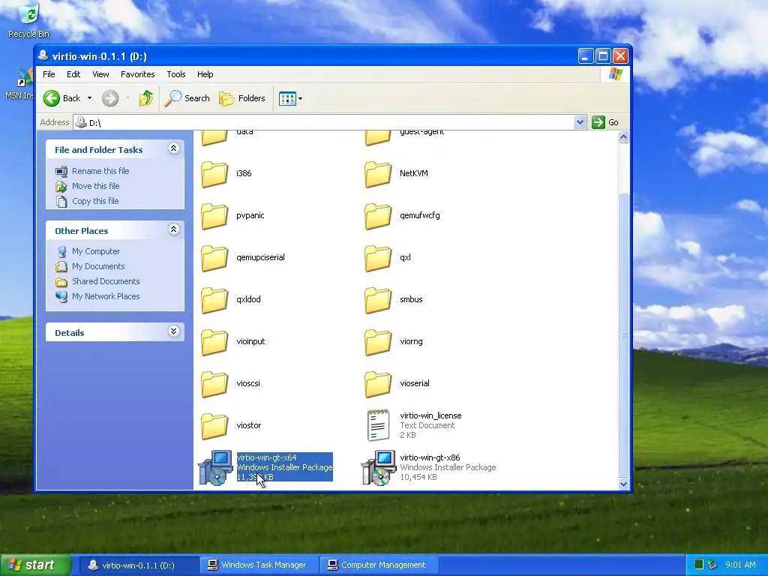Select the qxldod folder icon
Viewport: 768px width, 576px height.
click(214, 300)
